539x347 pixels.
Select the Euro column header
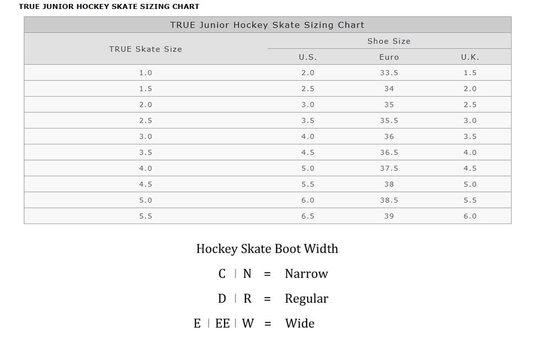pyautogui.click(x=389, y=57)
